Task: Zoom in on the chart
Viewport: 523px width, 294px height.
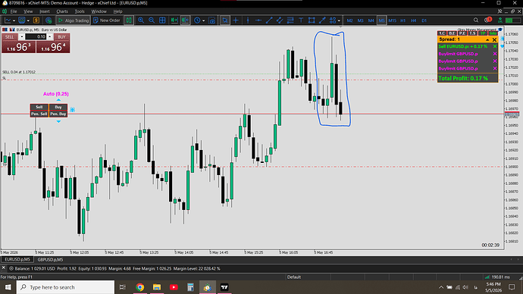Action: 141,20
